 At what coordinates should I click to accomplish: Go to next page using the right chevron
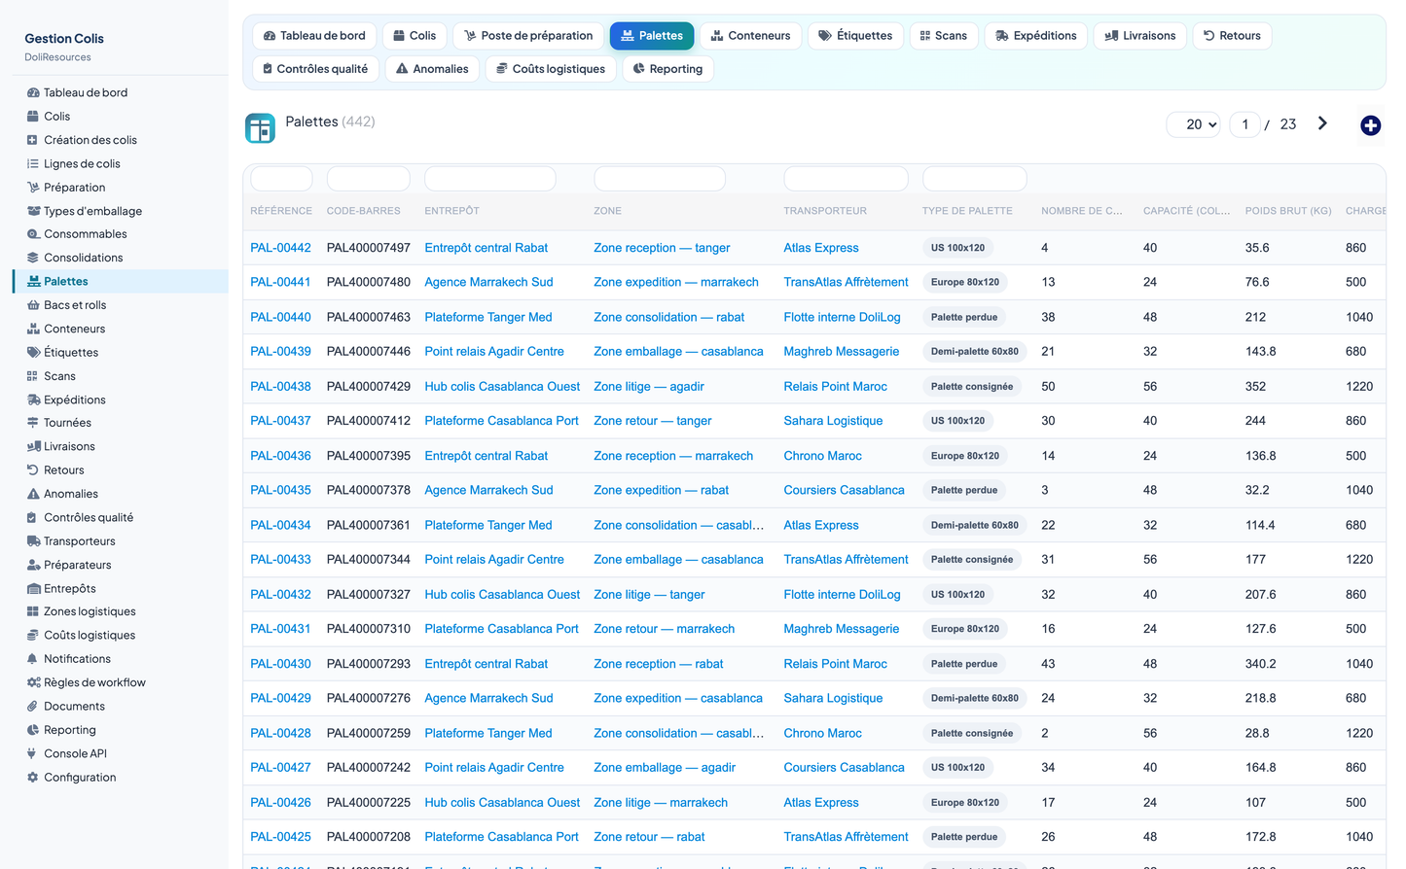click(x=1322, y=123)
